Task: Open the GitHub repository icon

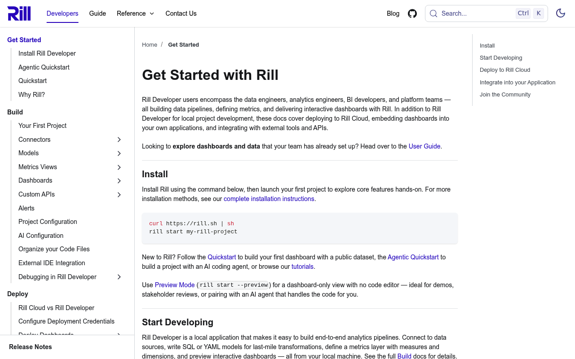Action: pyautogui.click(x=412, y=13)
